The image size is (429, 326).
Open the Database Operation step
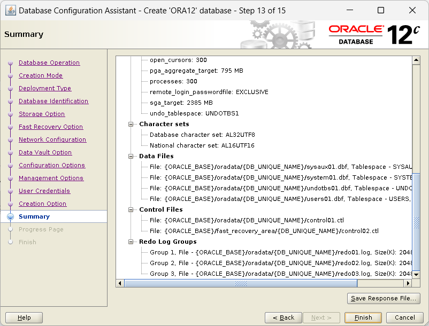[49, 63]
